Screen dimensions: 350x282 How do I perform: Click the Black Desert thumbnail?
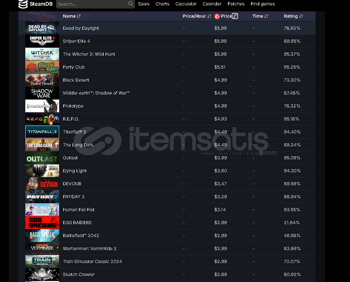click(42, 80)
